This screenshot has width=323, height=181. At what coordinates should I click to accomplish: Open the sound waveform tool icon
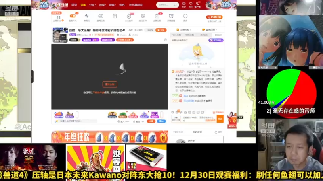pos(87,16)
